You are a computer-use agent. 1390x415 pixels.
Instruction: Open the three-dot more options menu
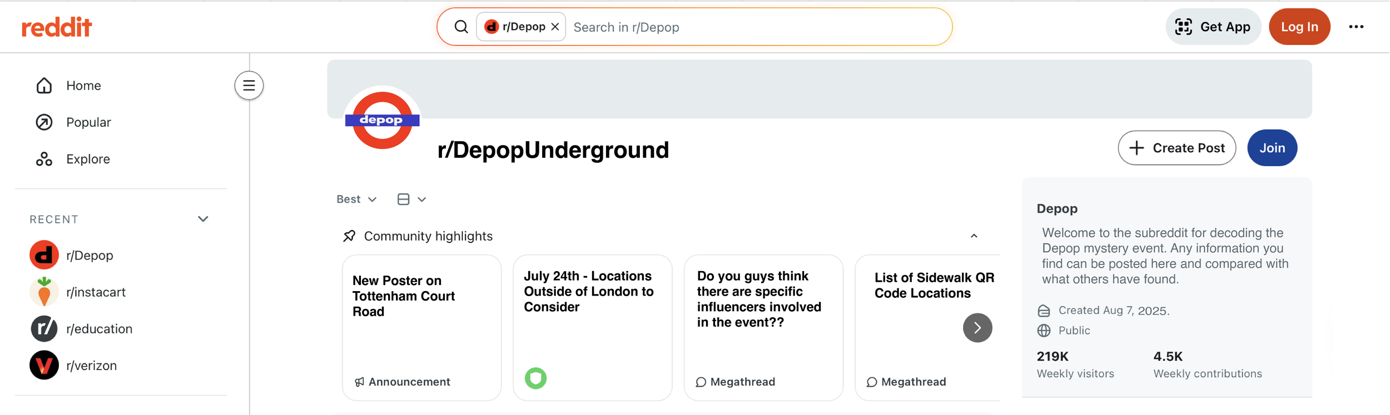1356,27
